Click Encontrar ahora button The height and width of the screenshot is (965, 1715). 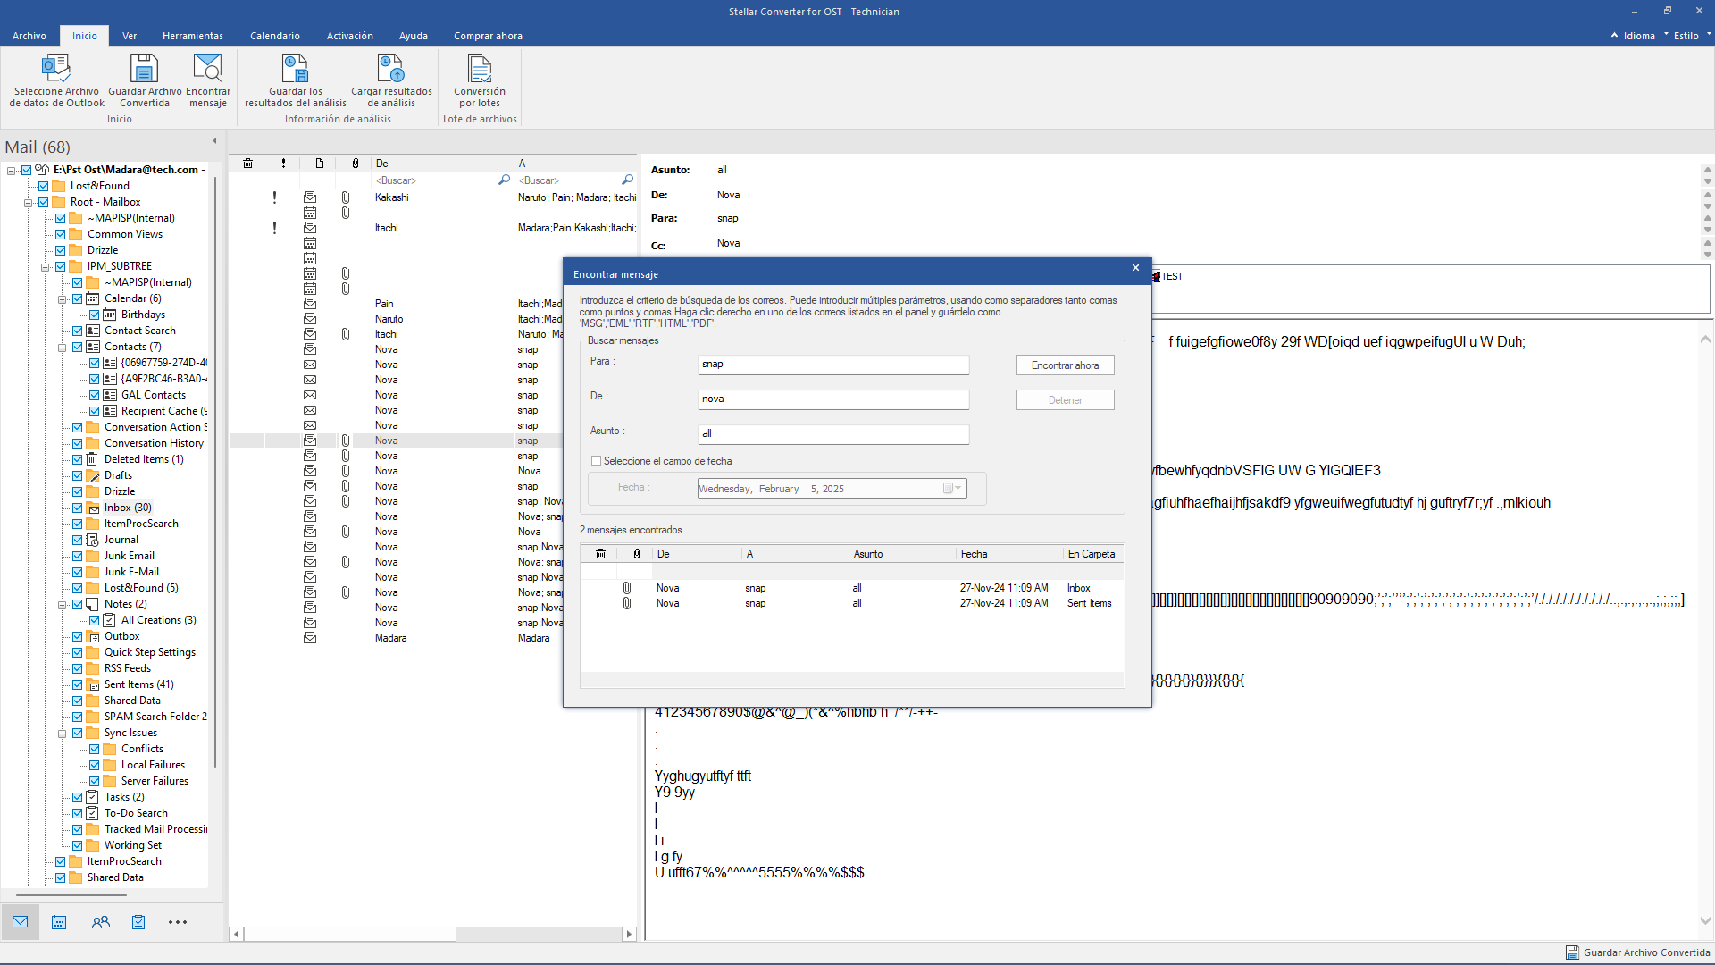coord(1065,365)
